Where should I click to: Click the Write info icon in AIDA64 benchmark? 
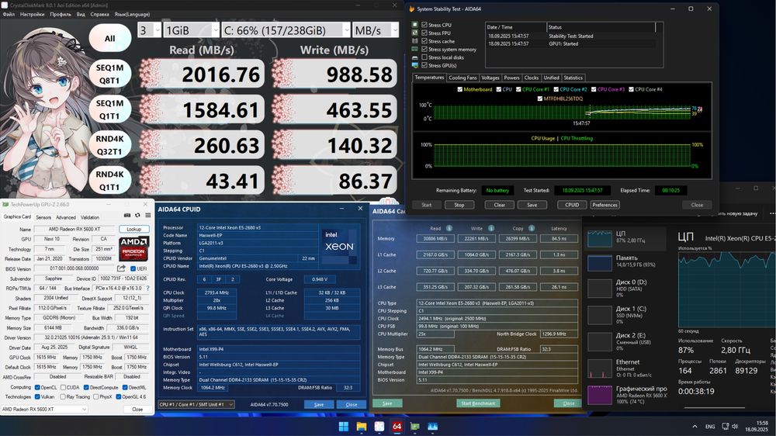pos(491,228)
